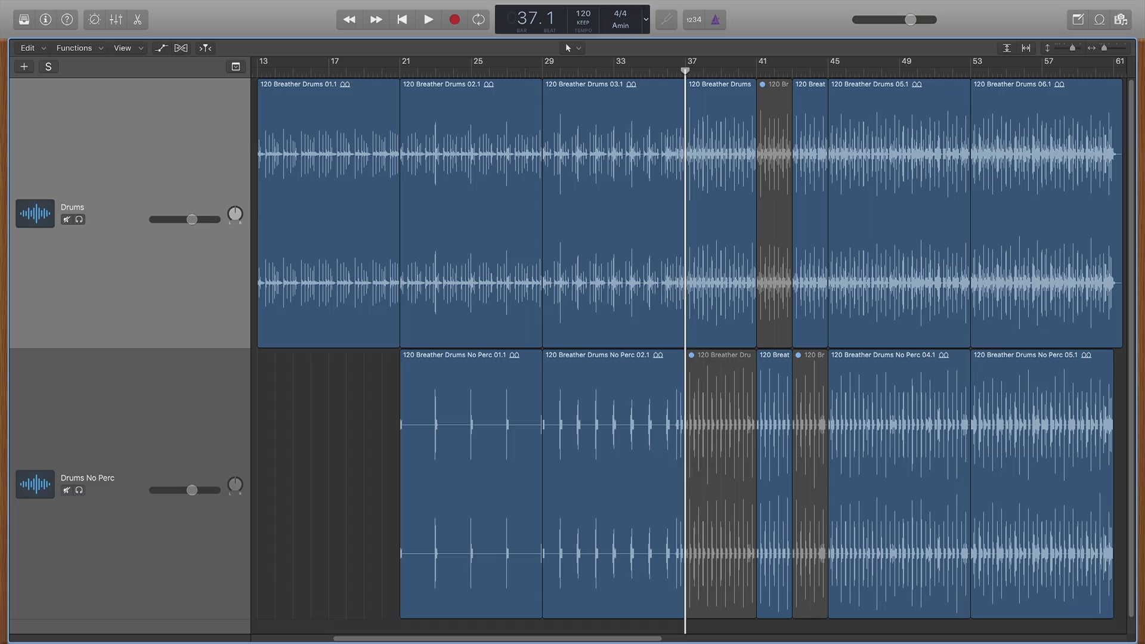Toggle the 1234 count-in button

pos(694,20)
